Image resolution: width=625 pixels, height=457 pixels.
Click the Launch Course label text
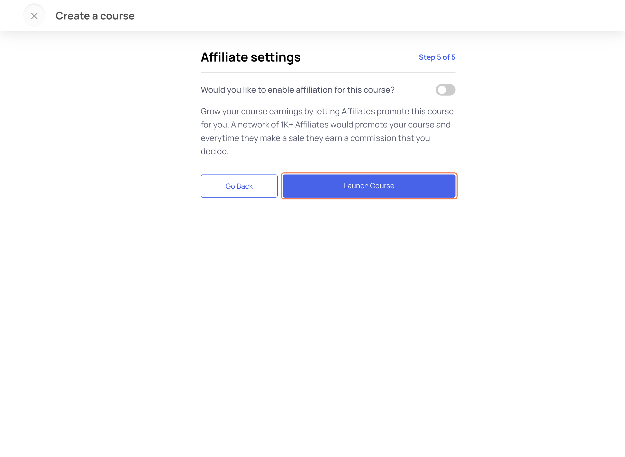(369, 186)
